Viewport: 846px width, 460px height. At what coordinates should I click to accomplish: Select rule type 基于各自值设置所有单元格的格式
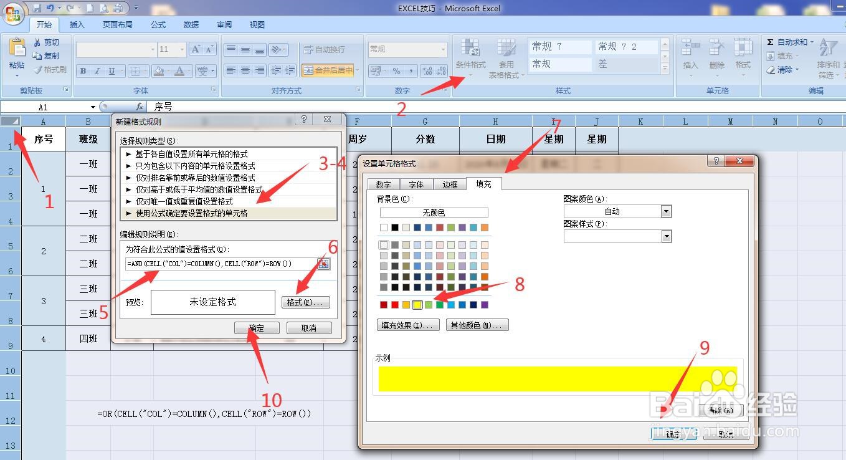pos(228,154)
